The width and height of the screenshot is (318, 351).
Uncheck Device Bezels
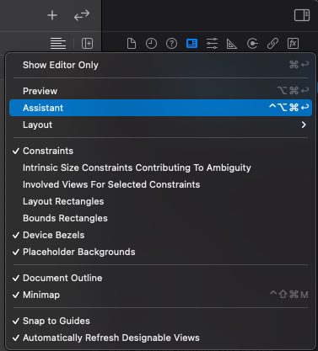pyautogui.click(x=160, y=235)
